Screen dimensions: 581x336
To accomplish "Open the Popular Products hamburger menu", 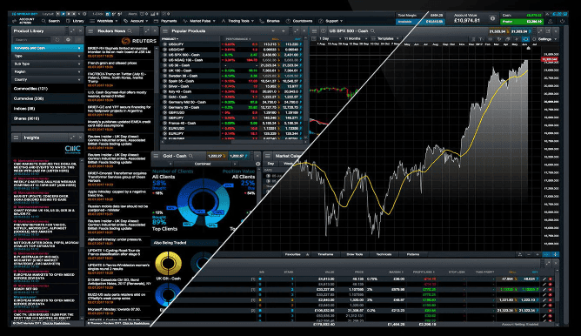I will 165,31.
